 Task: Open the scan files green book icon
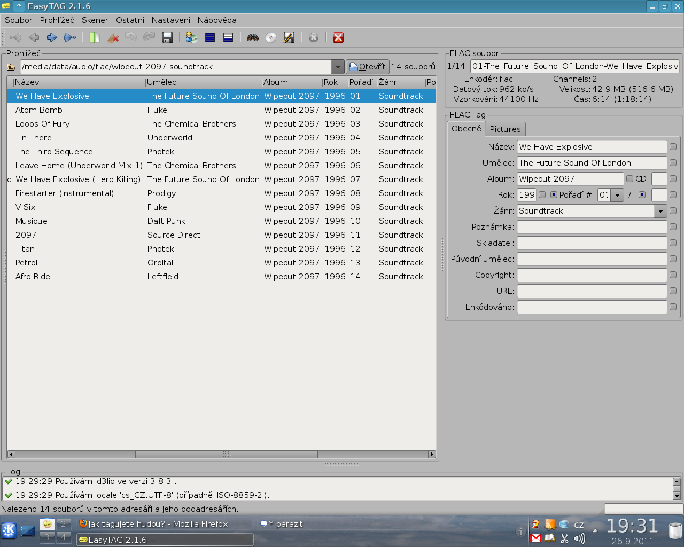95,37
